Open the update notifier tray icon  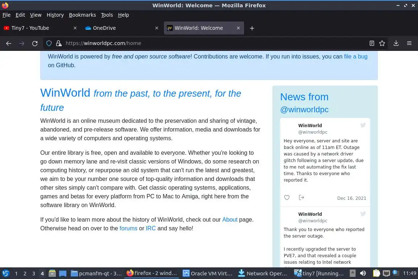click(x=396, y=272)
